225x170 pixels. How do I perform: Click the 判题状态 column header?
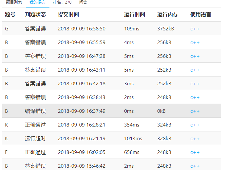[x=35, y=15]
